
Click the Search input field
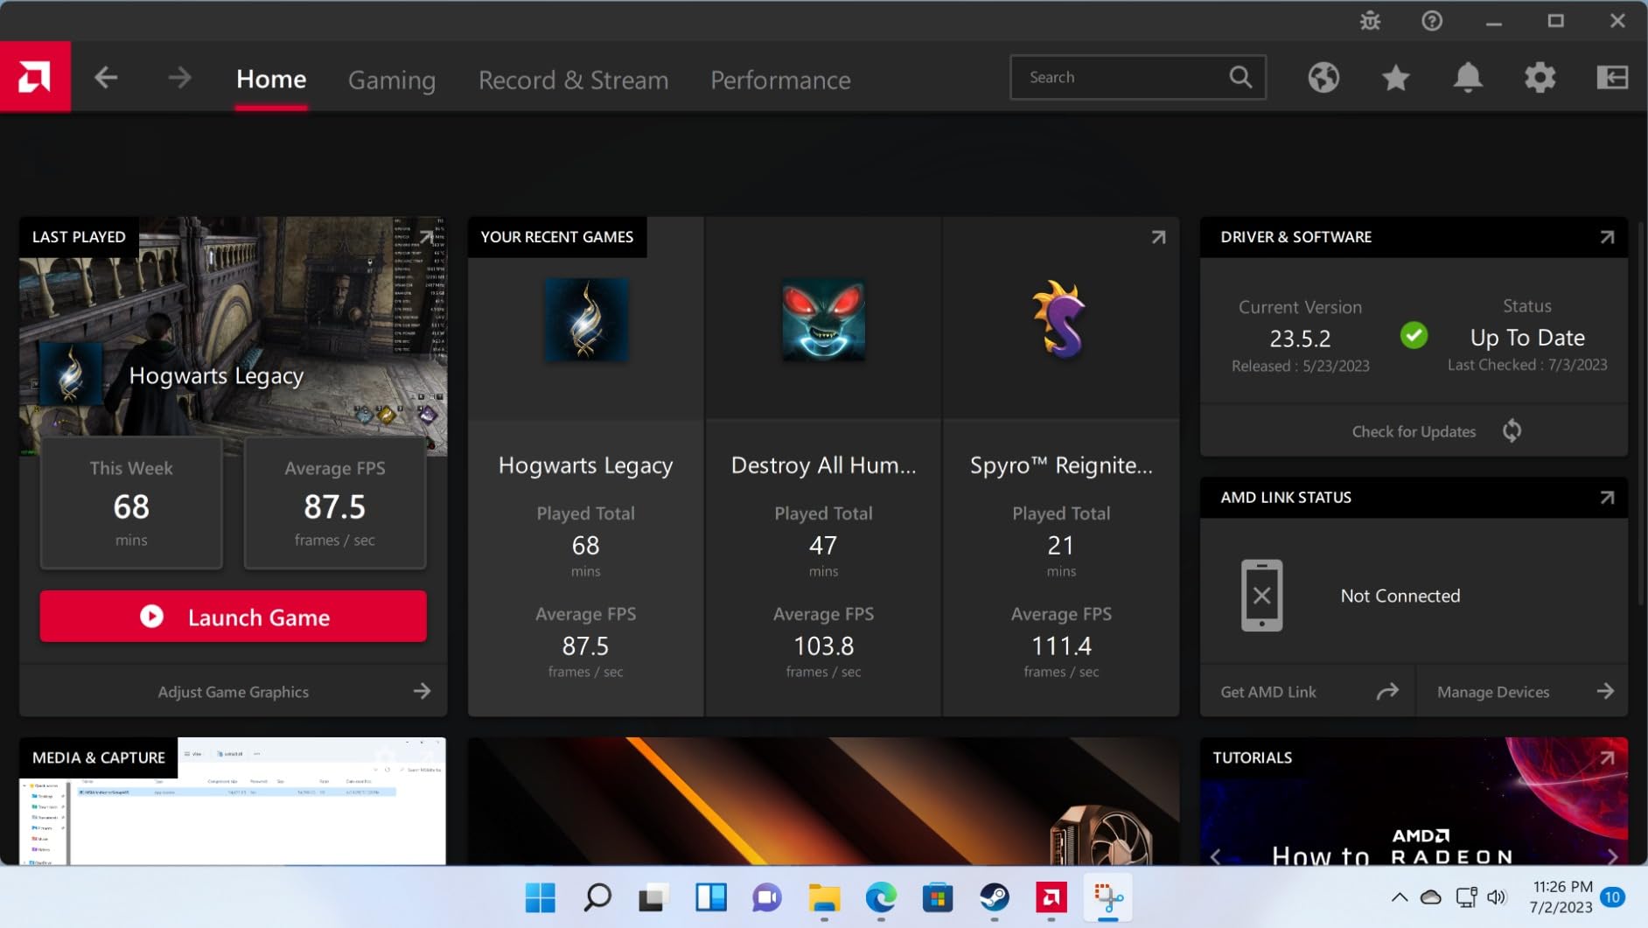pos(1137,77)
